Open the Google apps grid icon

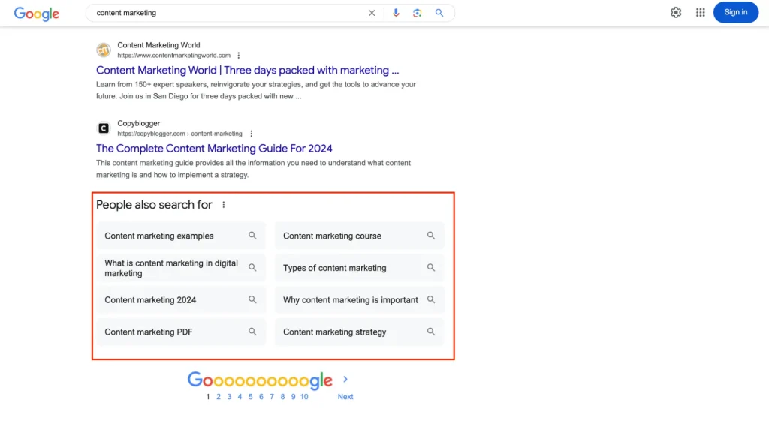[700, 12]
